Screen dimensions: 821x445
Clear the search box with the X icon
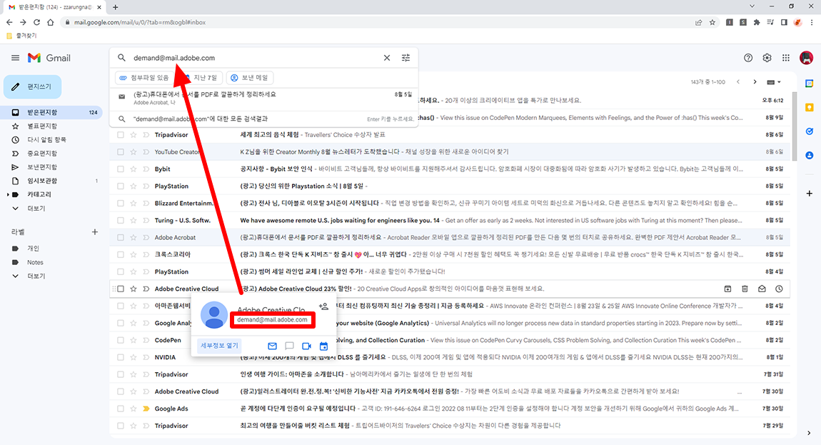tap(387, 58)
